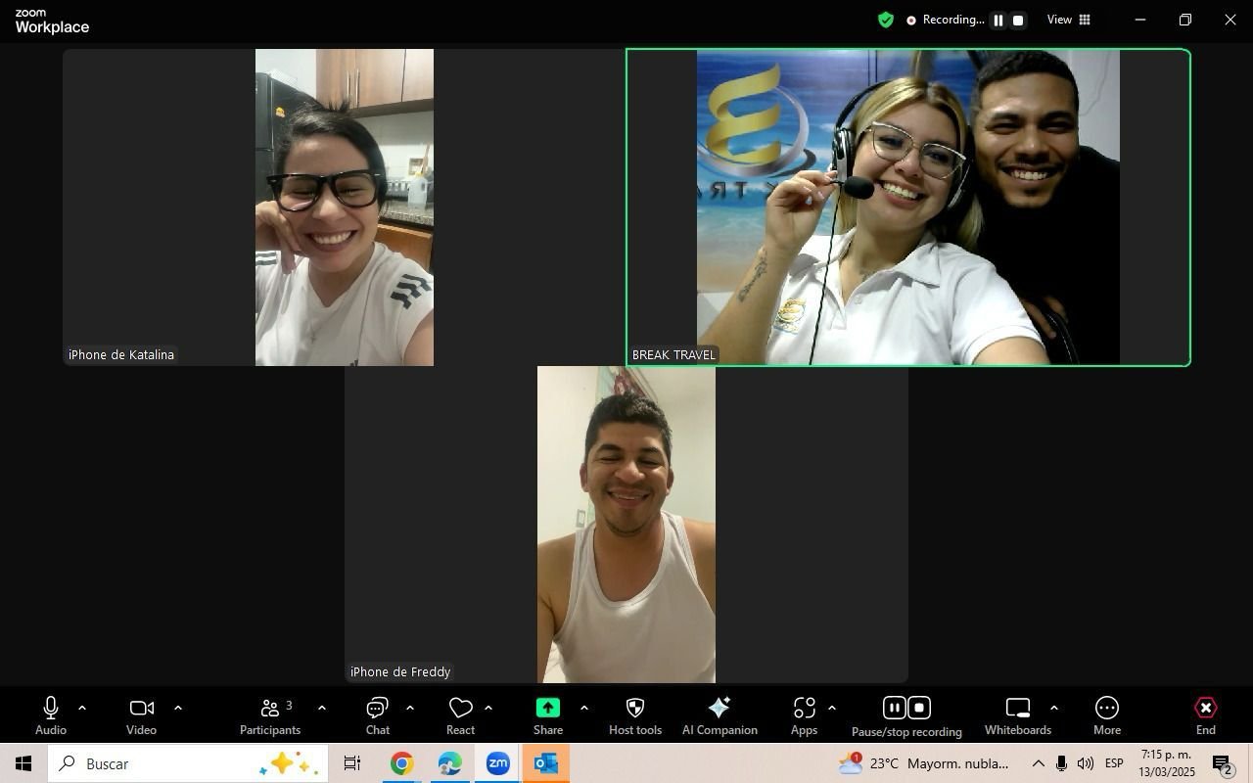
Task: Expand the Share options chevron
Action: (x=584, y=708)
